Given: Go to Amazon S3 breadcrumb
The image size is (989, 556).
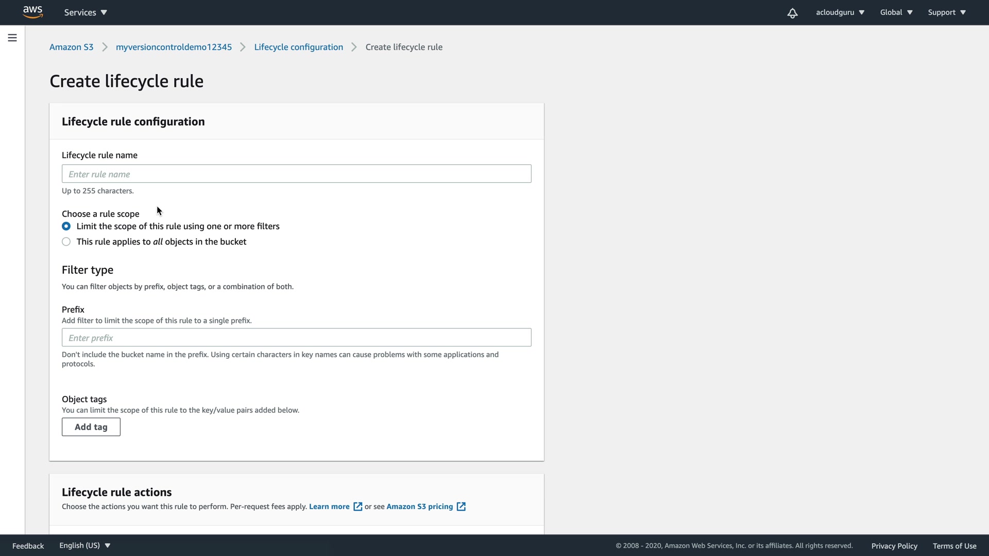Looking at the screenshot, I should click(x=71, y=47).
